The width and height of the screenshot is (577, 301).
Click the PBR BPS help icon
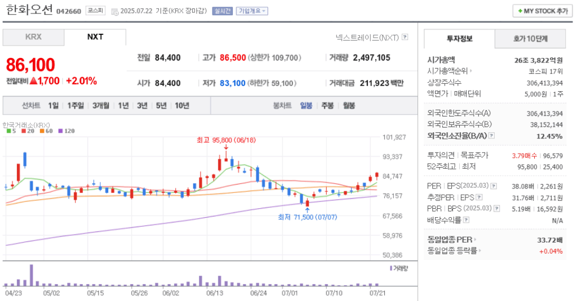[x=496, y=208]
